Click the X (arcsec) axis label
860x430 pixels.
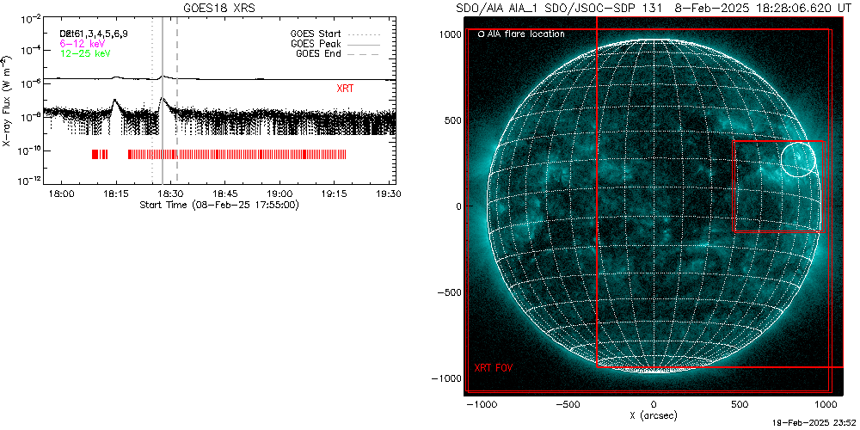tap(654, 415)
